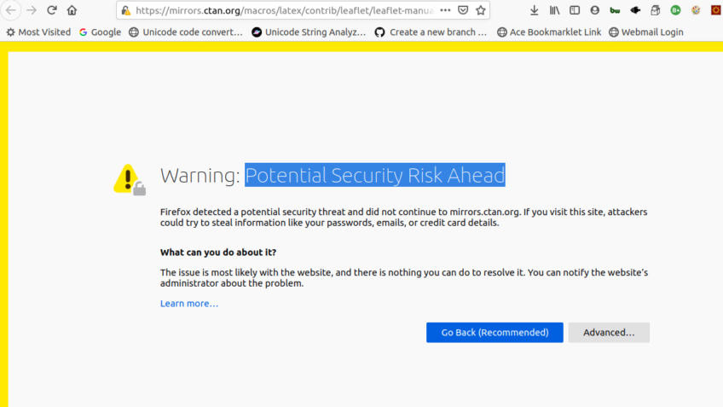
Task: Bookmark this page with the star icon
Action: click(x=481, y=10)
